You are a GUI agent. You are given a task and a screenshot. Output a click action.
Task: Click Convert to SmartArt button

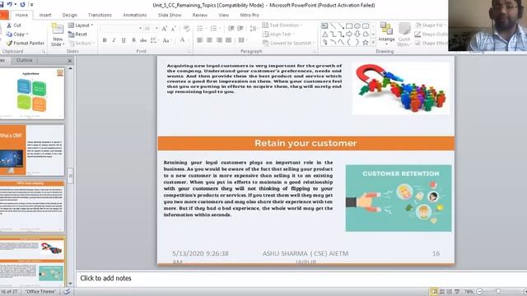pyautogui.click(x=289, y=43)
